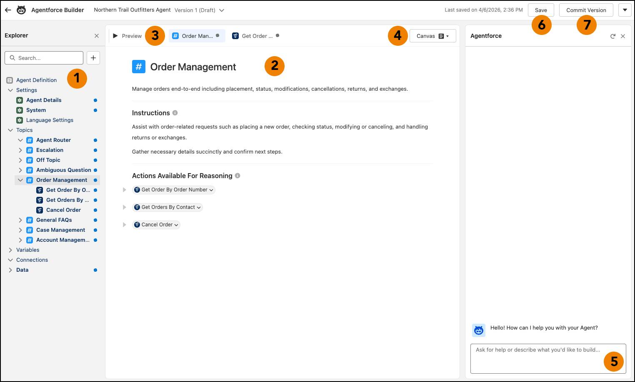This screenshot has width=635, height=382.
Task: Click the Save button
Action: (x=541, y=10)
